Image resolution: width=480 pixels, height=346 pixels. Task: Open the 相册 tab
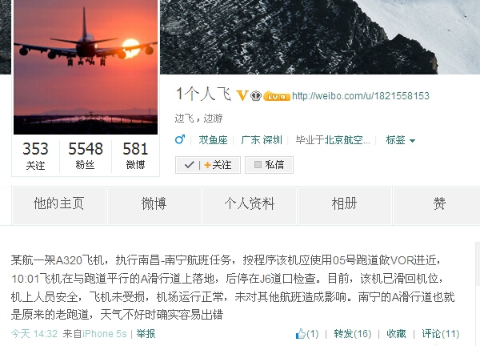click(x=344, y=205)
